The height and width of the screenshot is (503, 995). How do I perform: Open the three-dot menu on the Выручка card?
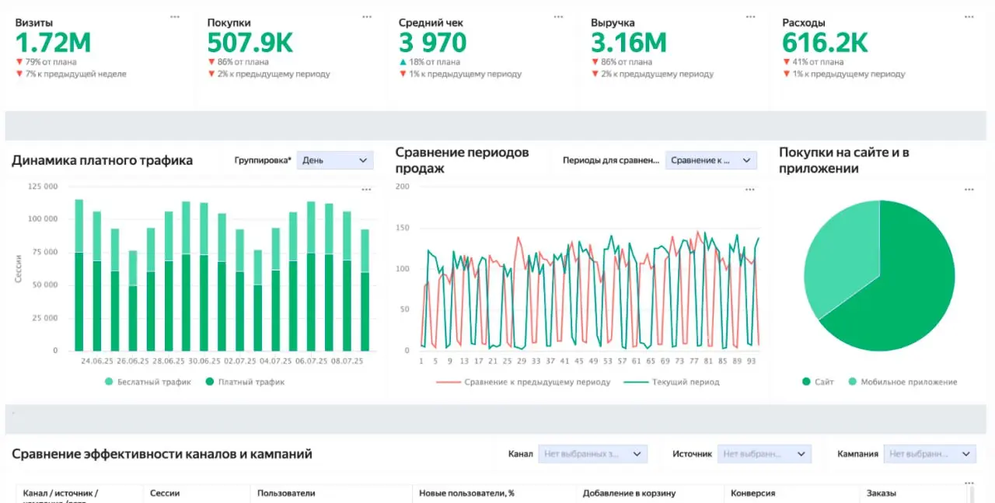tap(750, 16)
